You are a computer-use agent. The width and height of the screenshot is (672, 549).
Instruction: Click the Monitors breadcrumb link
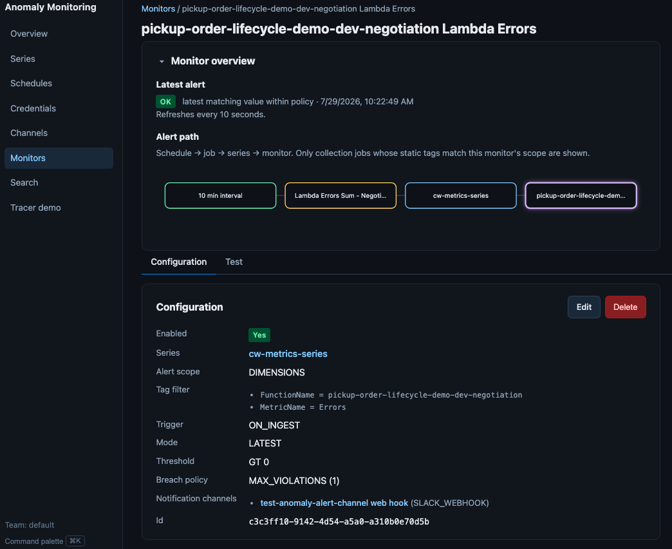[158, 8]
